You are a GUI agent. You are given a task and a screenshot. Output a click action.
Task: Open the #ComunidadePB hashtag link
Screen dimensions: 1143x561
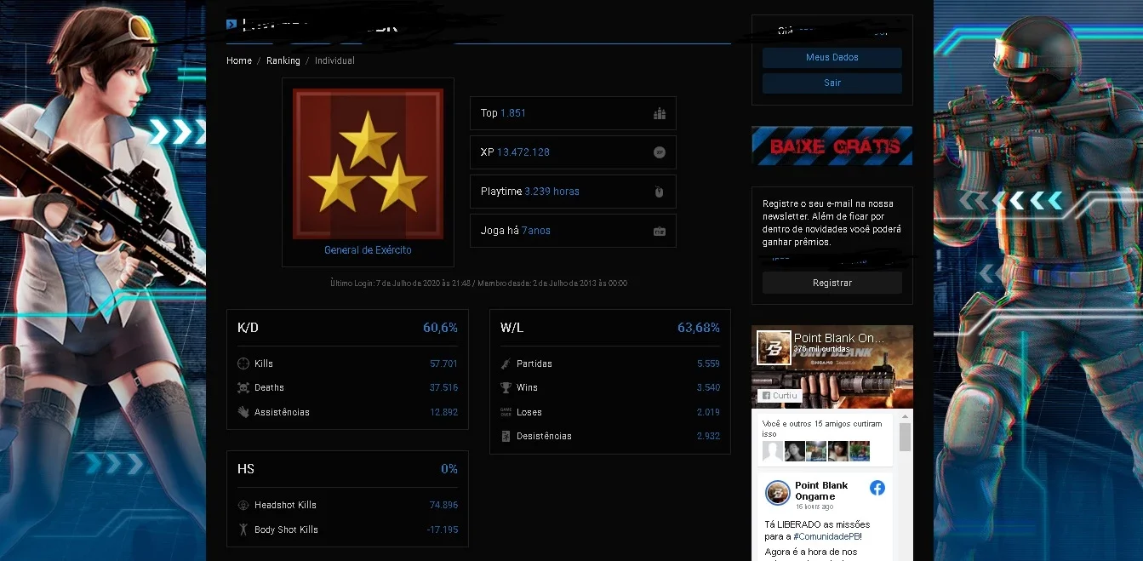(x=829, y=536)
